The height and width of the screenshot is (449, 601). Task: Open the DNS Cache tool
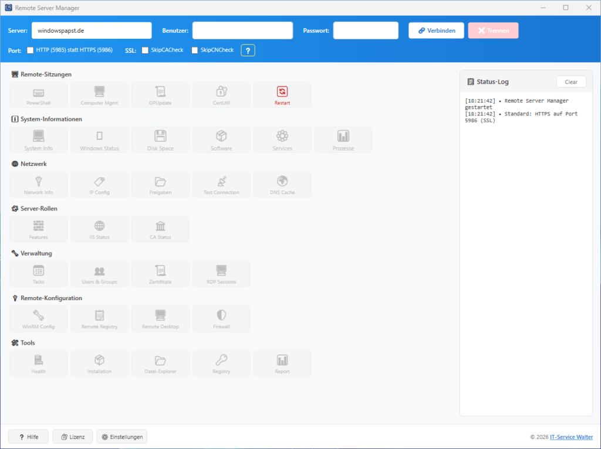pos(282,184)
